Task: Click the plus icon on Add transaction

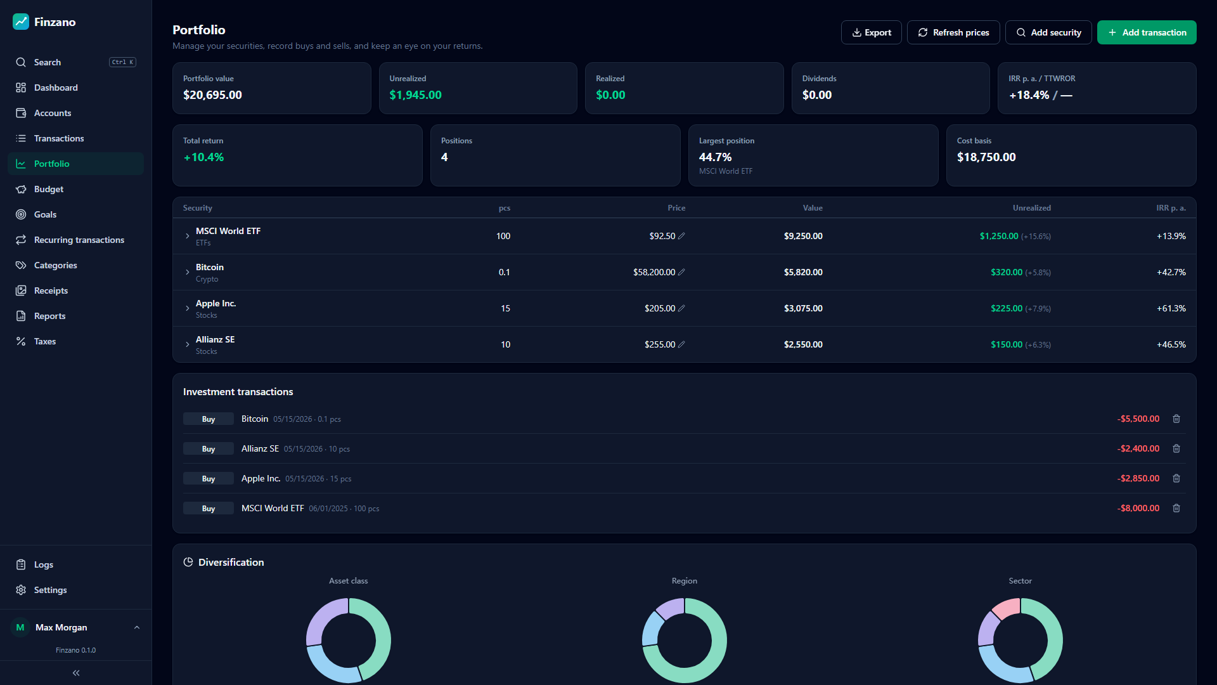Action: pos(1112,32)
